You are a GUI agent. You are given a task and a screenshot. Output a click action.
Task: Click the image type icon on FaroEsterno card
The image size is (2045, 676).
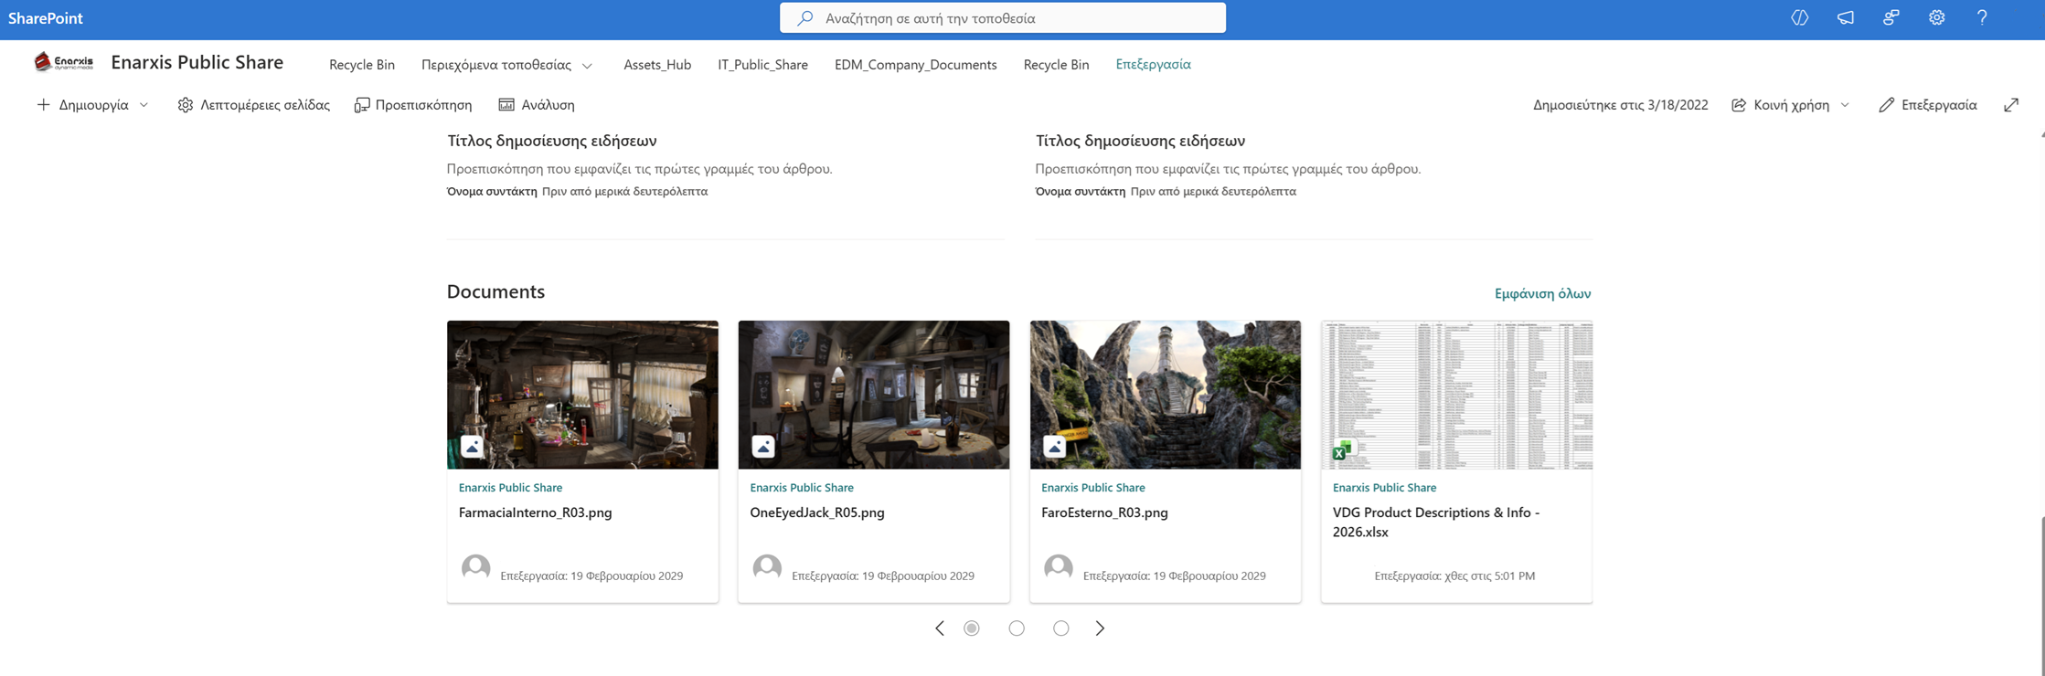pos(1054,447)
